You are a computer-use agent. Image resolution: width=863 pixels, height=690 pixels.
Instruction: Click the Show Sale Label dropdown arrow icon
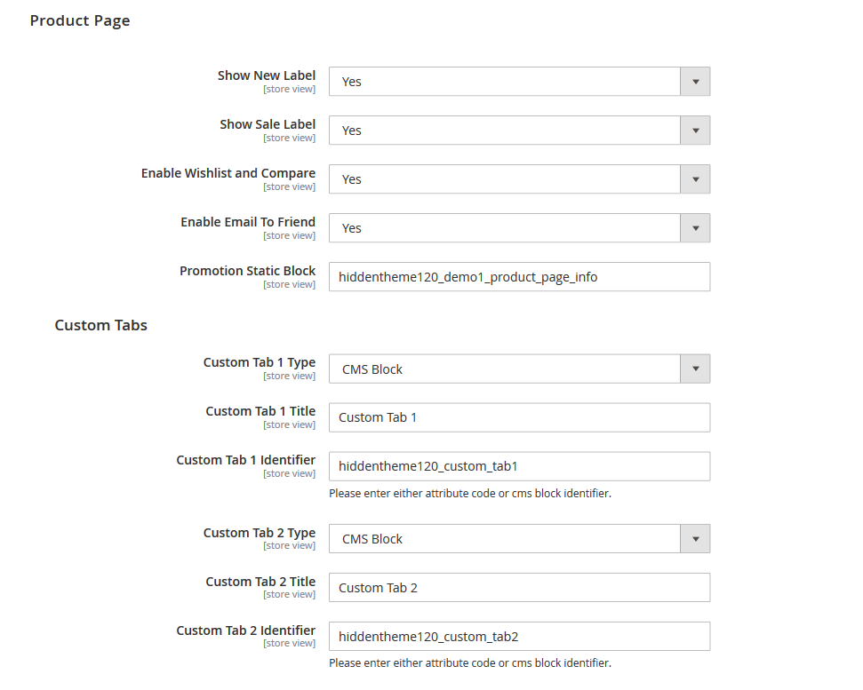pyautogui.click(x=696, y=130)
